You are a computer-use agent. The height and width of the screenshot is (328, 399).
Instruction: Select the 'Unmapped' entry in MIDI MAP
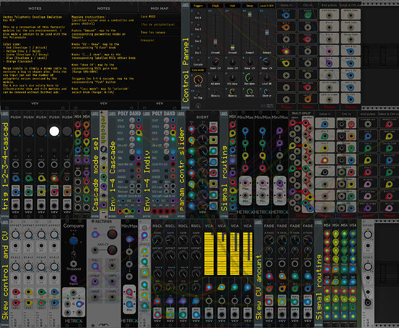(159, 40)
